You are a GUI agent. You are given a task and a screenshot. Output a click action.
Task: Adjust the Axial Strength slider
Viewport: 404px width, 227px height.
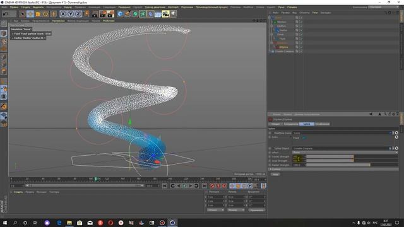(352, 161)
